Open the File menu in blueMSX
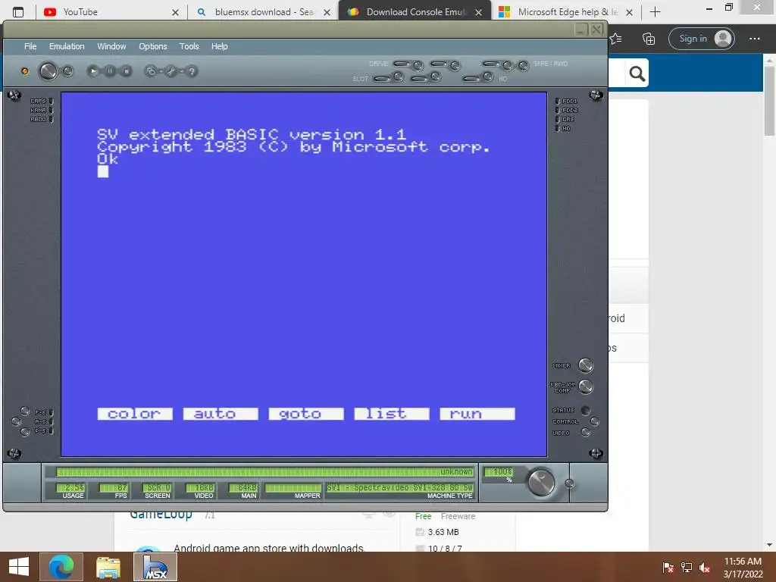The image size is (776, 582). point(30,46)
